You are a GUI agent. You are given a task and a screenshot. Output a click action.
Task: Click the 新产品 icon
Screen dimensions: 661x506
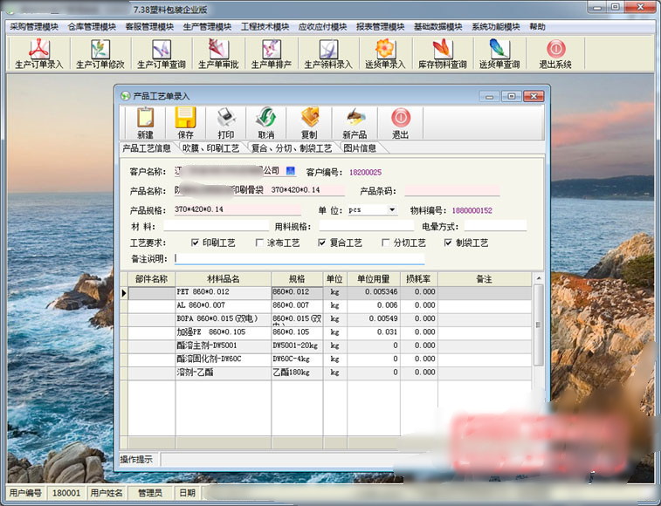(x=355, y=123)
